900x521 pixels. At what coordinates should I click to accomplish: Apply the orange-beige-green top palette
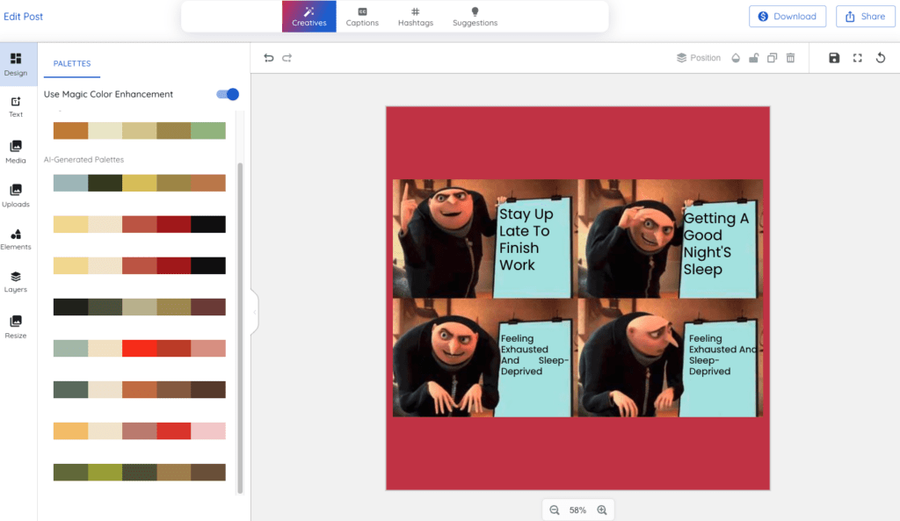(140, 131)
